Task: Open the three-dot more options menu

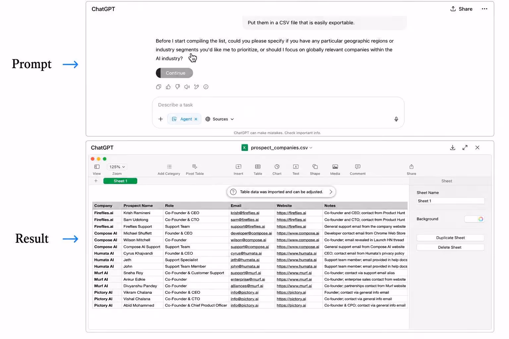Action: (x=484, y=9)
